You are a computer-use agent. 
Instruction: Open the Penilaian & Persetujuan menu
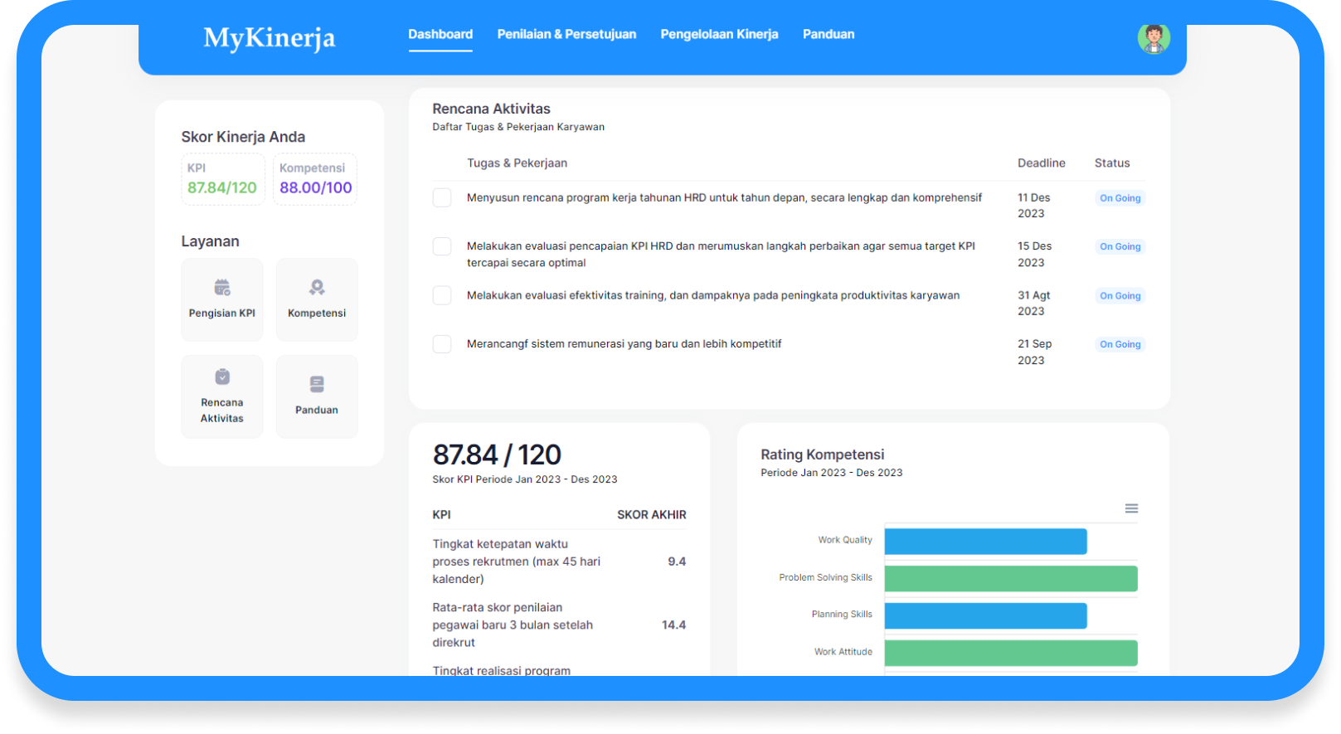click(x=566, y=35)
